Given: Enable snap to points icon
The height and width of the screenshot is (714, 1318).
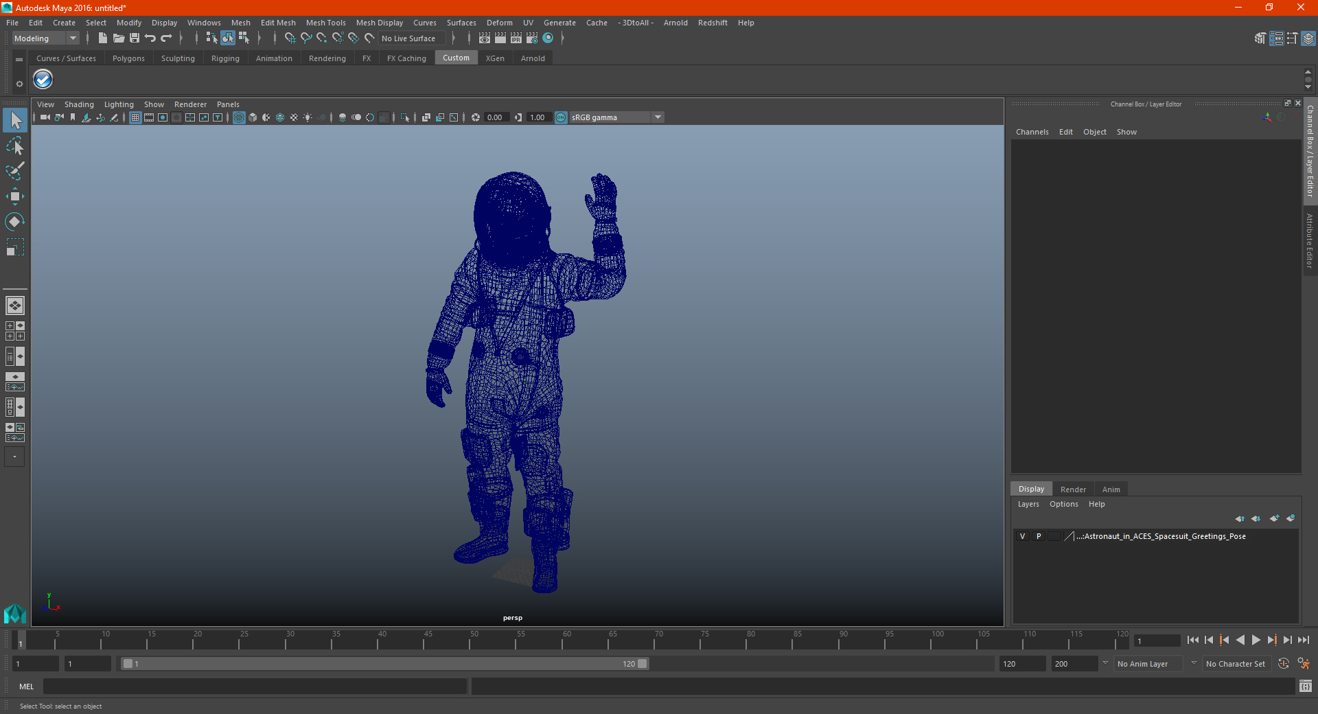Looking at the screenshot, I should pyautogui.click(x=322, y=38).
